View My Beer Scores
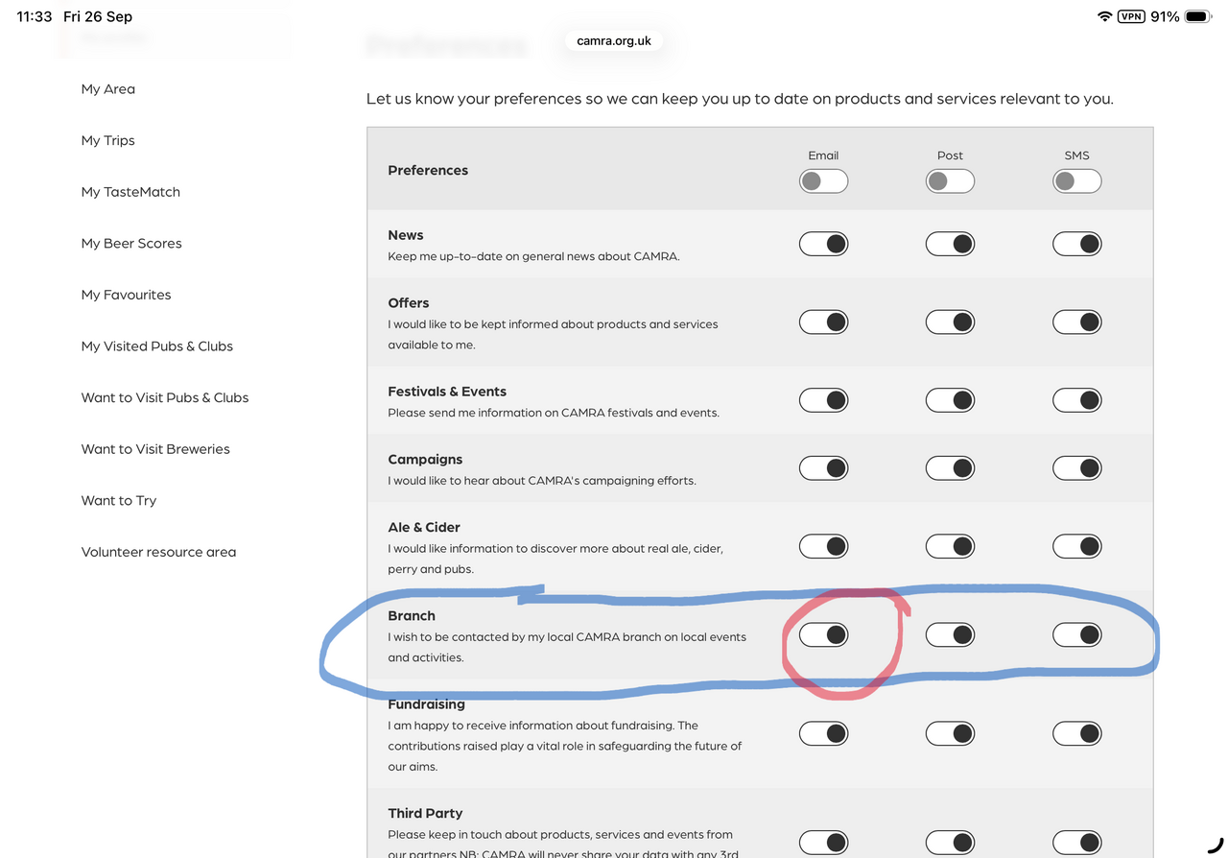The width and height of the screenshot is (1228, 858). click(x=131, y=244)
